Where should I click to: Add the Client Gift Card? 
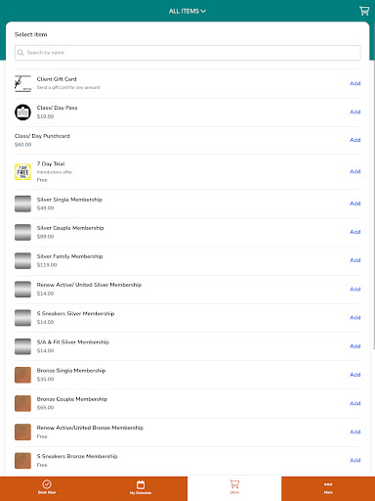(354, 83)
